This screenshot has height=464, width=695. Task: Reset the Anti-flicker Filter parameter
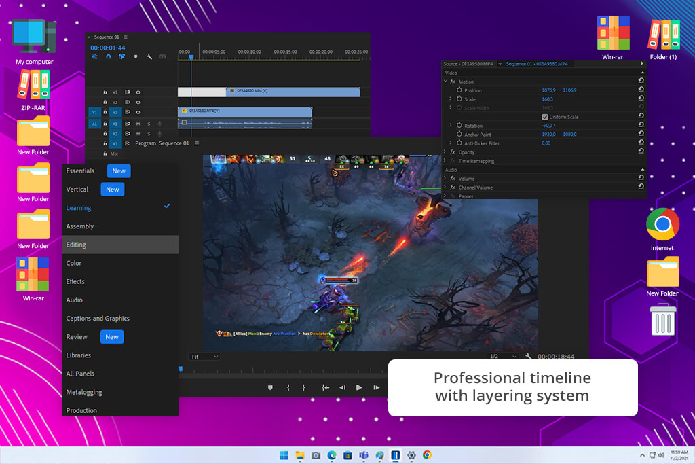click(641, 143)
